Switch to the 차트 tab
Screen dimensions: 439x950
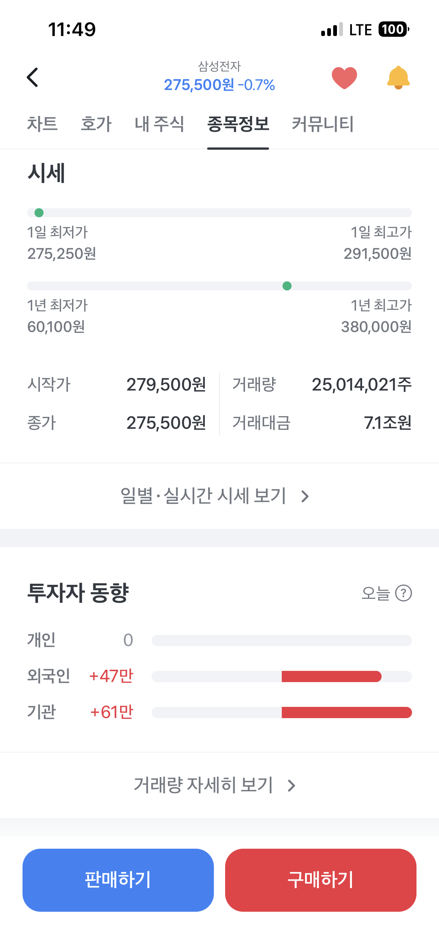click(42, 124)
